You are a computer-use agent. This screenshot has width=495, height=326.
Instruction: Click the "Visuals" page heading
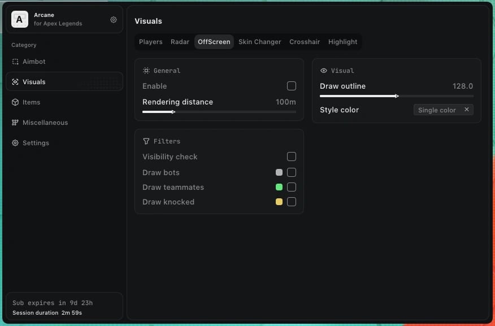(x=149, y=21)
